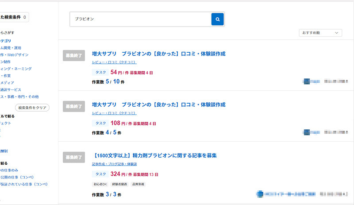Filter by の仕事のみ option
The width and height of the screenshot is (354, 205).
9,170
